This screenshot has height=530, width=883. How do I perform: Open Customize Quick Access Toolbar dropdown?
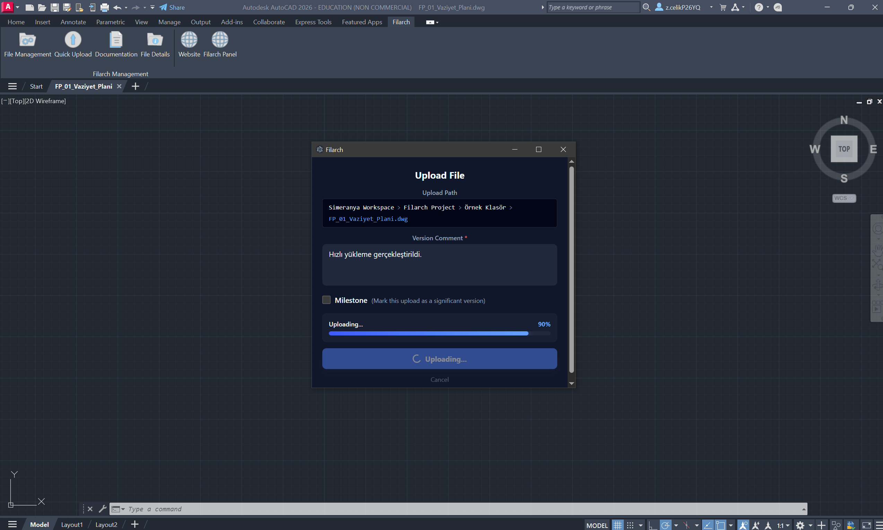152,7
